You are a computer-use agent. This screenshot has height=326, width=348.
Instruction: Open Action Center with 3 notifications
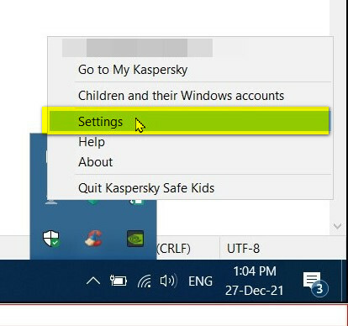point(315,282)
